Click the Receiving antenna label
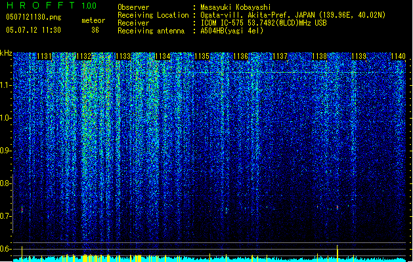The image size is (413, 262). tap(151, 31)
